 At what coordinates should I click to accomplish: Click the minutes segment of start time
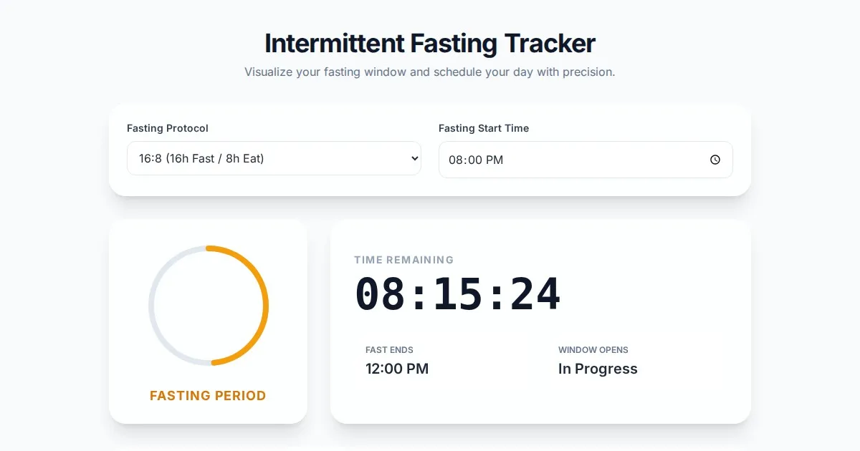474,160
